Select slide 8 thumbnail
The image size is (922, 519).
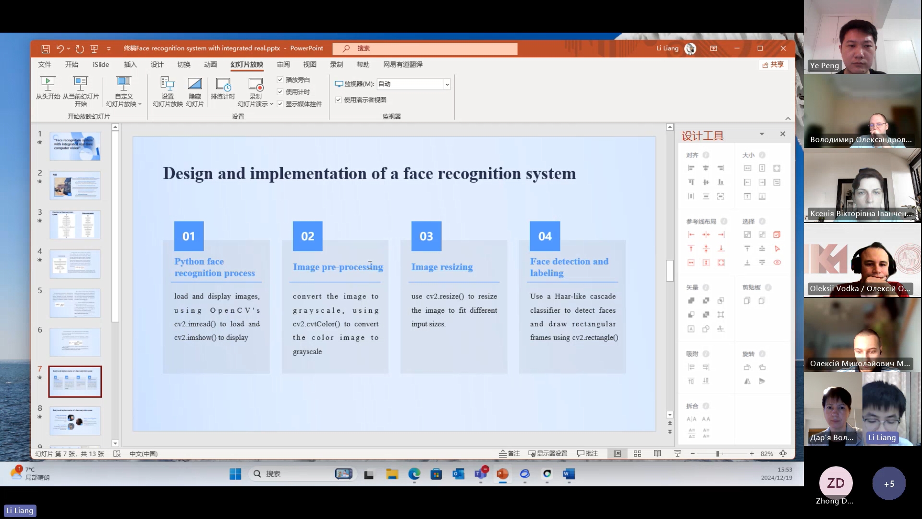click(75, 420)
